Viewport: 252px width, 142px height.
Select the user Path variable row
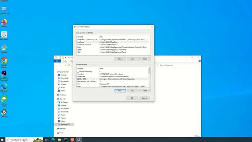(113, 47)
